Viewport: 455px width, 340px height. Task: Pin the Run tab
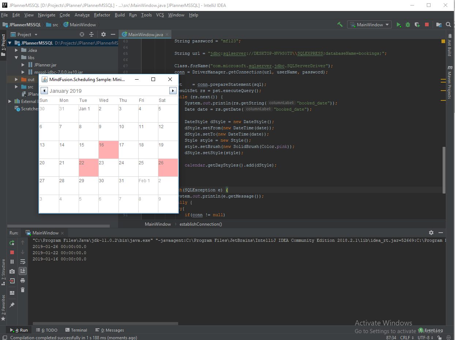pyautogui.click(x=12, y=305)
